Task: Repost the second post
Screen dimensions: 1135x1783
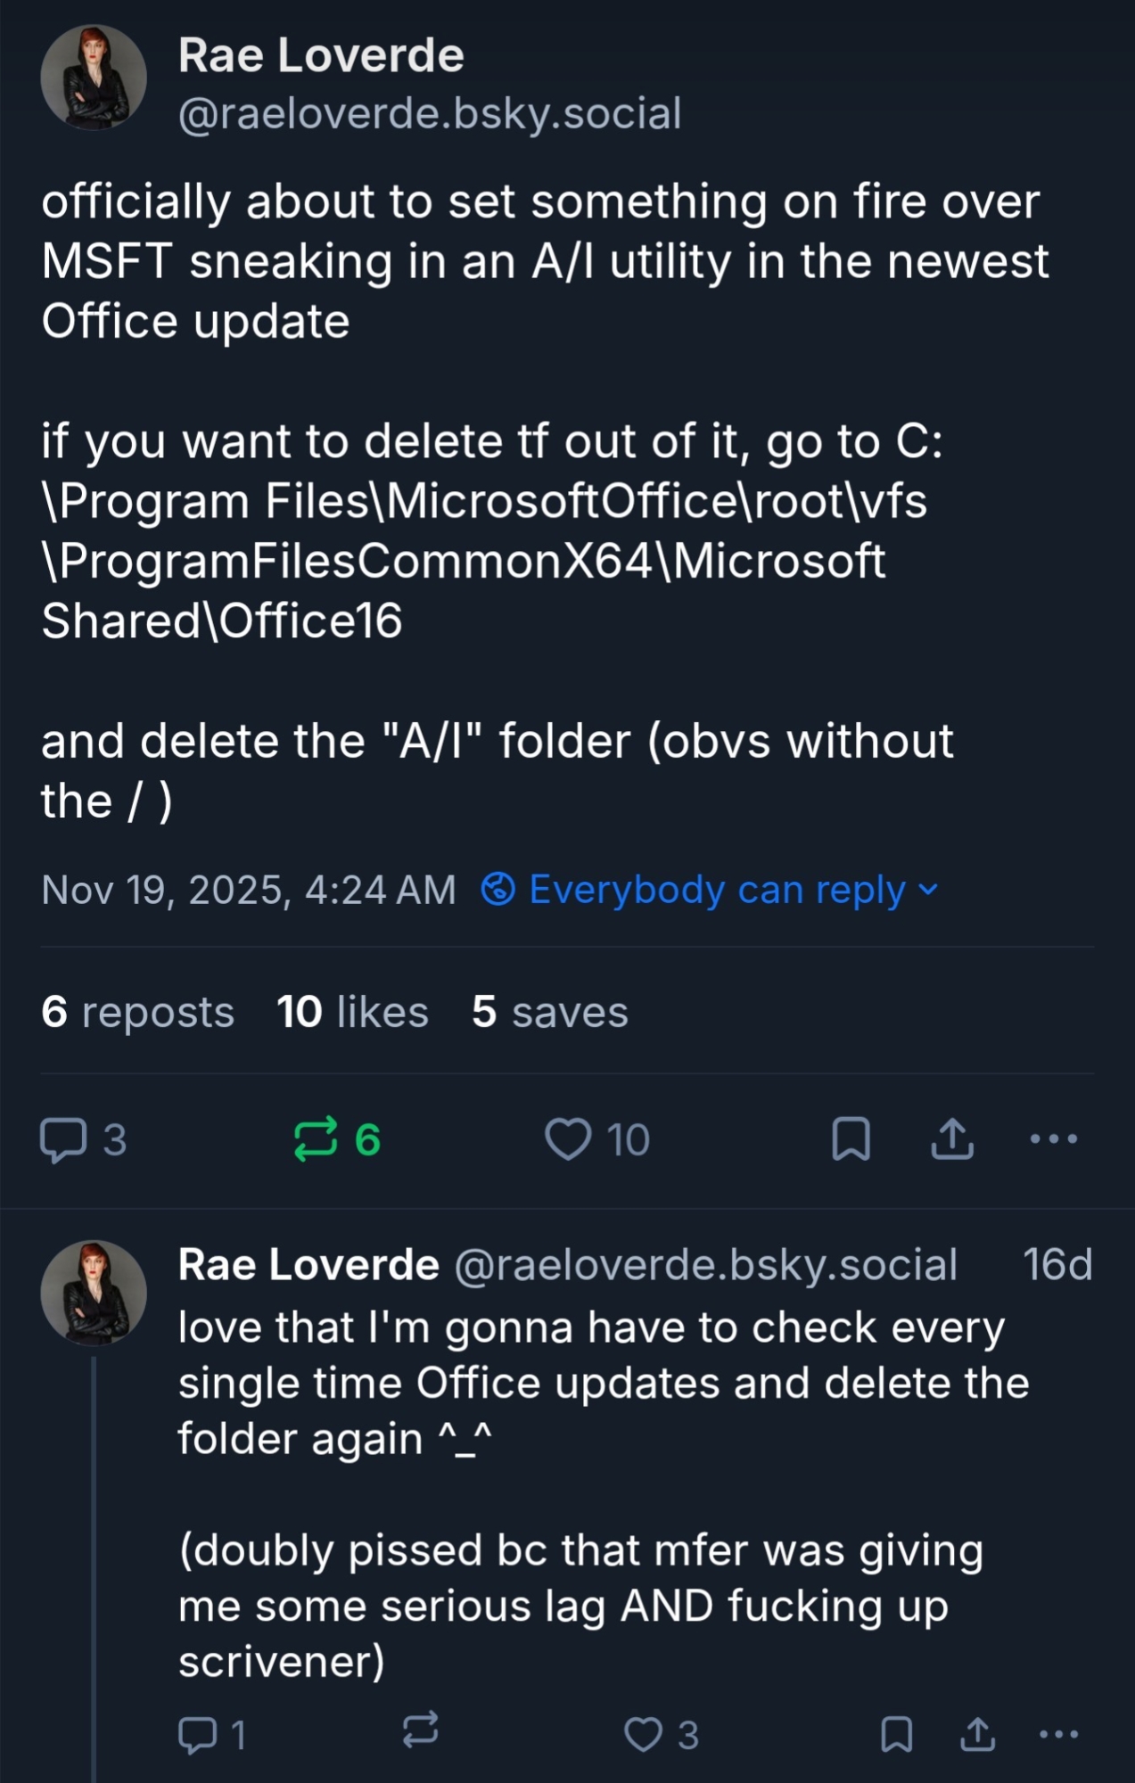Action: (x=420, y=1730)
